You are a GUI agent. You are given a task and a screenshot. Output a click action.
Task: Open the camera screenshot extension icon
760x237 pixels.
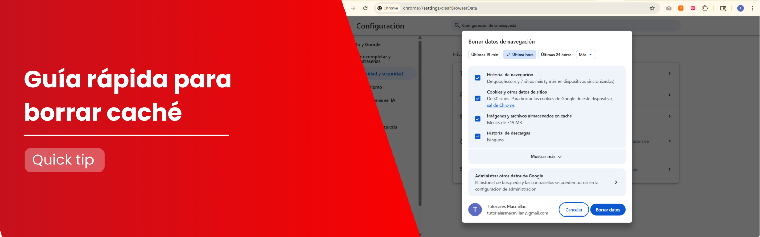point(669,8)
